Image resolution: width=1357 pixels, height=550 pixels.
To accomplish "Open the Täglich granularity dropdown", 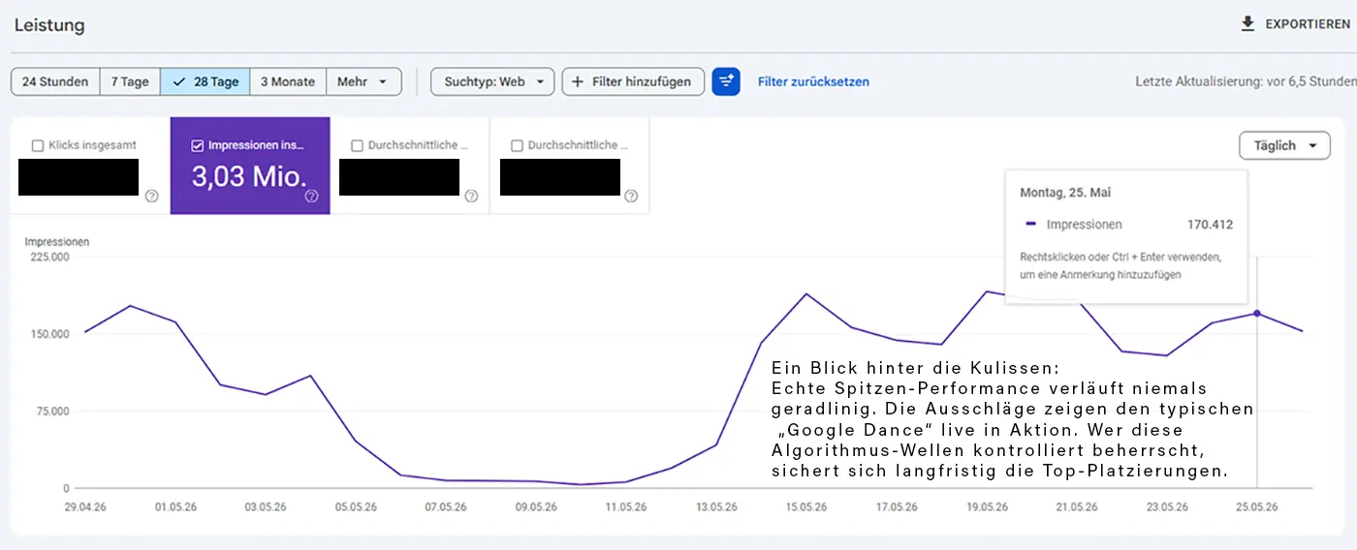I will pyautogui.click(x=1284, y=145).
